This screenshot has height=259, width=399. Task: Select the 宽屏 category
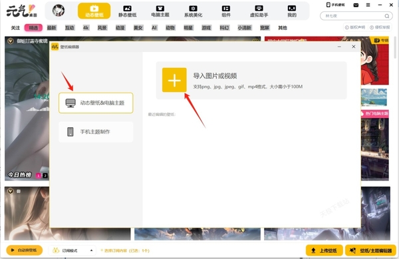265,28
